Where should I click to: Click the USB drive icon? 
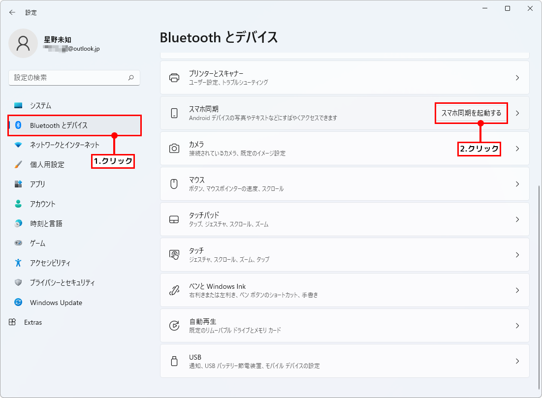[x=174, y=361]
